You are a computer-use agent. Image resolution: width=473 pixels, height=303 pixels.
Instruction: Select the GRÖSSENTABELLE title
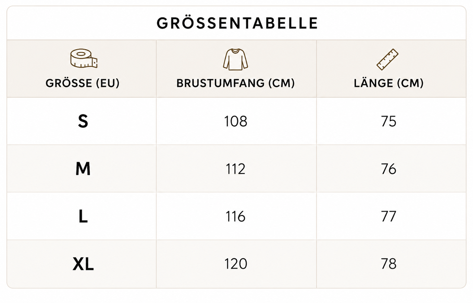point(237,23)
